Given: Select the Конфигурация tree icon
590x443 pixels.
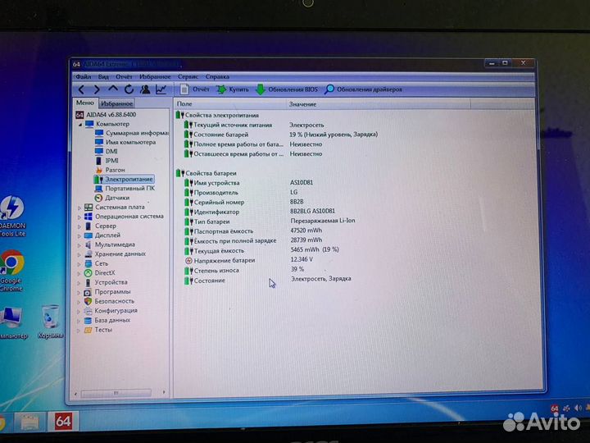Looking at the screenshot, I should [88, 311].
